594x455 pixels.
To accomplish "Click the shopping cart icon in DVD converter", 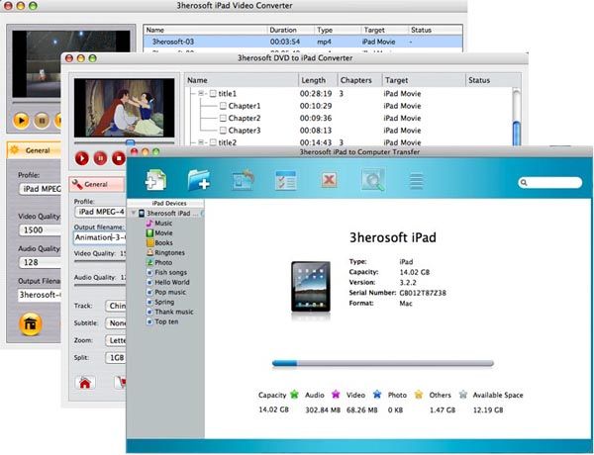I will click(120, 383).
